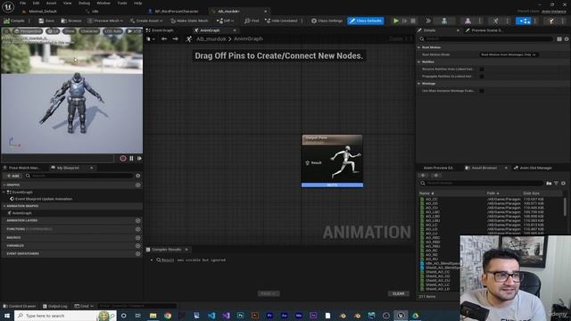Click the Browse toolbar icon

click(71, 21)
